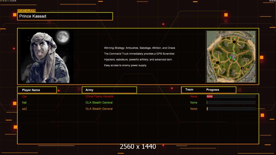Select player name Car
This screenshot has width=276, height=155.
(24, 96)
